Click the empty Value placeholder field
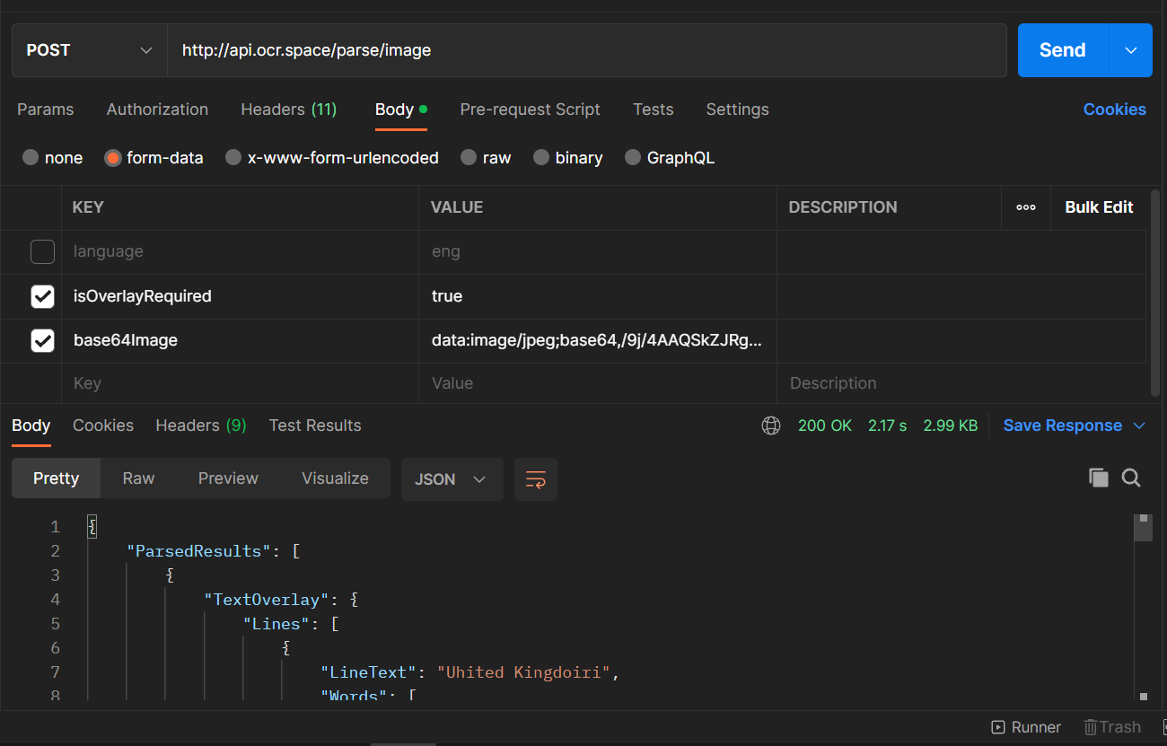1167x746 pixels. (598, 383)
